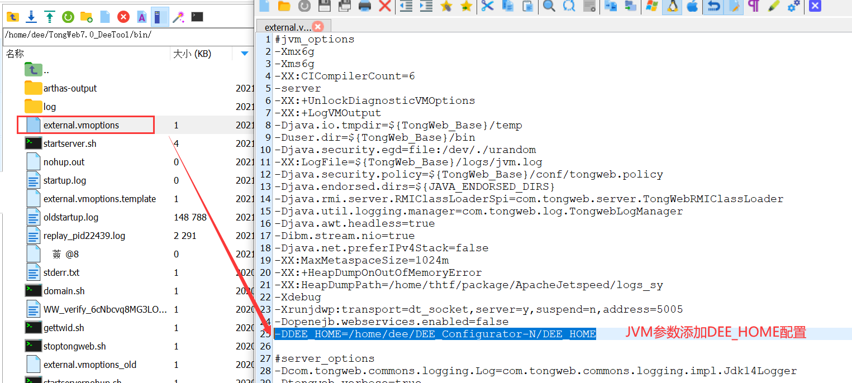Close the external.vmoptions tab
This screenshot has width=852, height=383.
tap(318, 26)
